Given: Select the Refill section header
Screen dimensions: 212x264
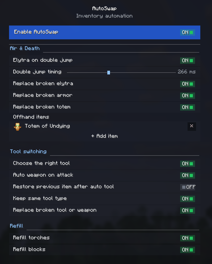Looking at the screenshot, I should [x=16, y=226].
